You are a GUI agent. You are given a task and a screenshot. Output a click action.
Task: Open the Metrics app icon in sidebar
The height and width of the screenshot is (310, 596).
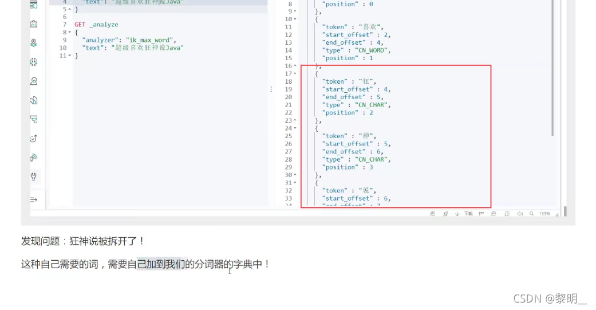pyautogui.click(x=34, y=81)
